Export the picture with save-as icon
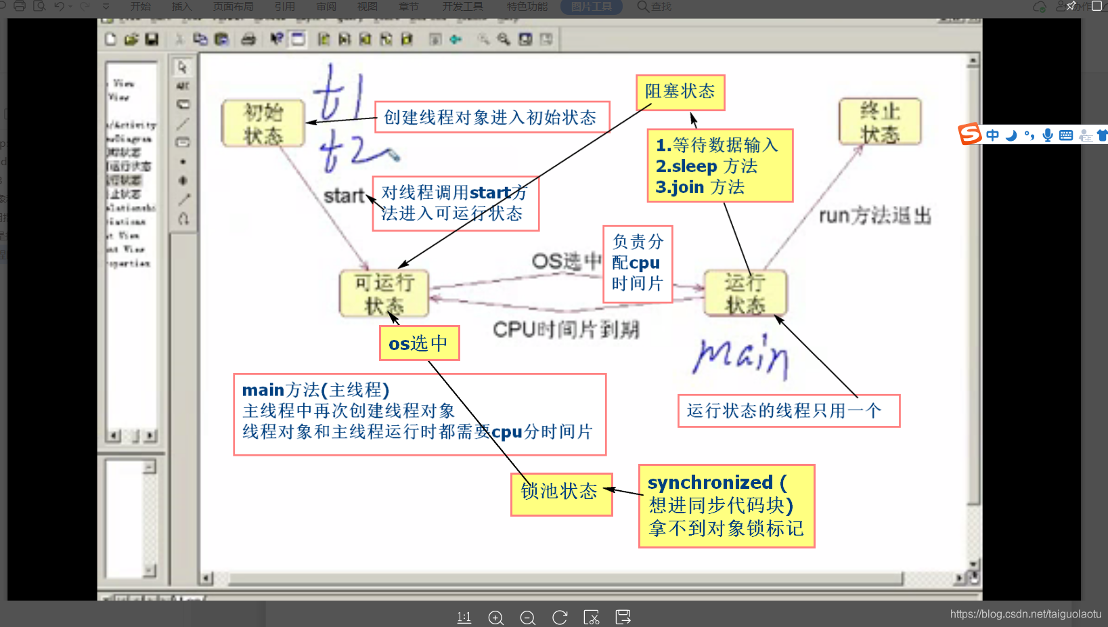The width and height of the screenshot is (1108, 627). tap(623, 617)
